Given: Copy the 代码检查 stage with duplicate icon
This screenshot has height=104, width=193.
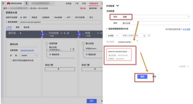Looking at the screenshot, I should [x=68, y=33].
